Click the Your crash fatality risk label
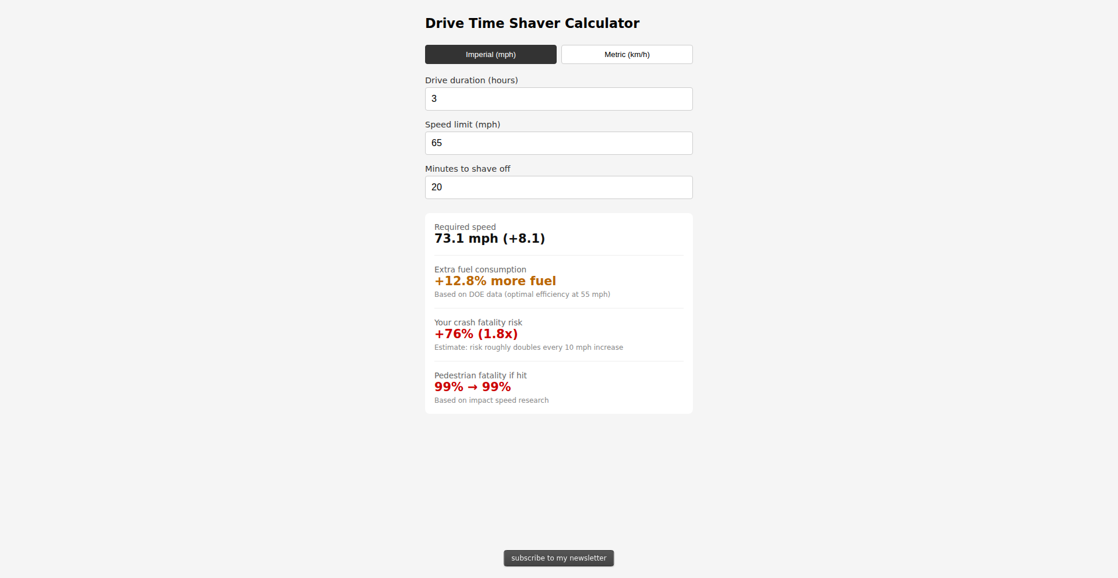The height and width of the screenshot is (578, 1118). [478, 322]
